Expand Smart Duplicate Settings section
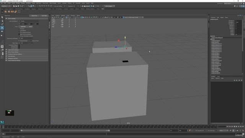This screenshot has width=245, height=138. point(6,61)
